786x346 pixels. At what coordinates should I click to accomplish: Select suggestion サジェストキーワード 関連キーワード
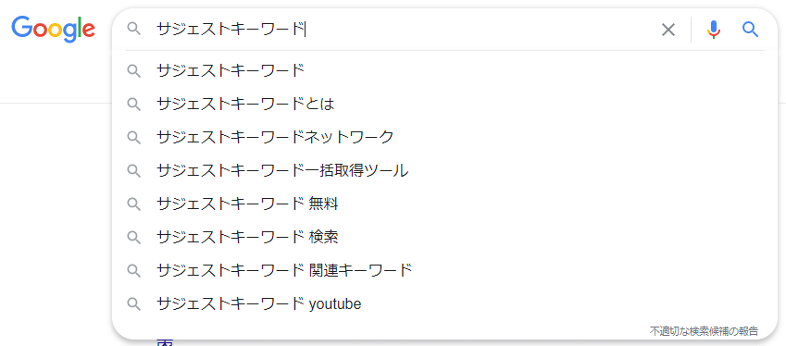click(x=444, y=270)
